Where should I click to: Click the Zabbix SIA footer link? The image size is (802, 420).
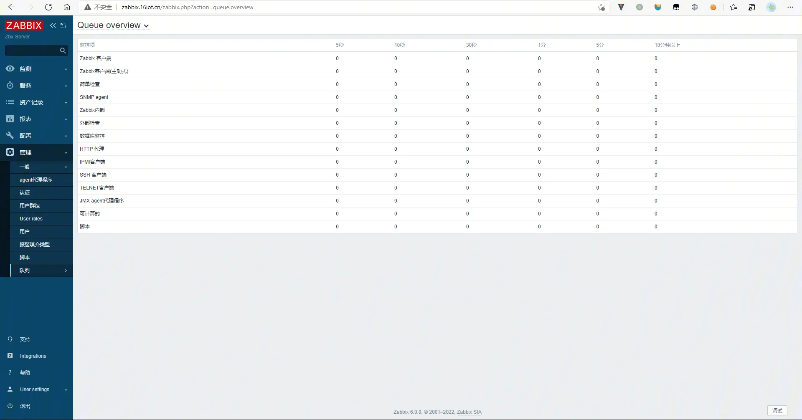(x=469, y=412)
